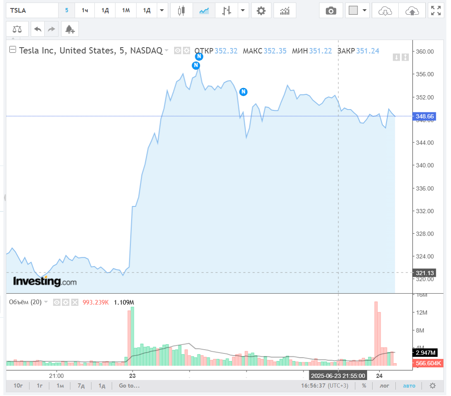Take a chart snapshot with camera icon

[331, 11]
